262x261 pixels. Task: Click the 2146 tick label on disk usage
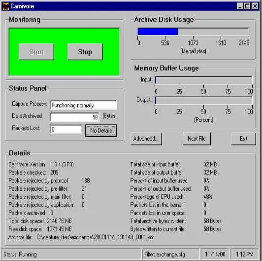tap(244, 43)
